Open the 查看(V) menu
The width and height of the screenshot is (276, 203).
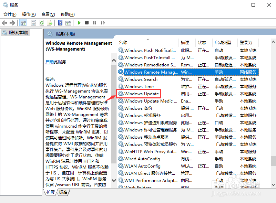pyautogui.click(x=48, y=14)
